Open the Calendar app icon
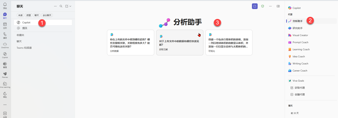The width and height of the screenshot is (338, 118). point(5,26)
